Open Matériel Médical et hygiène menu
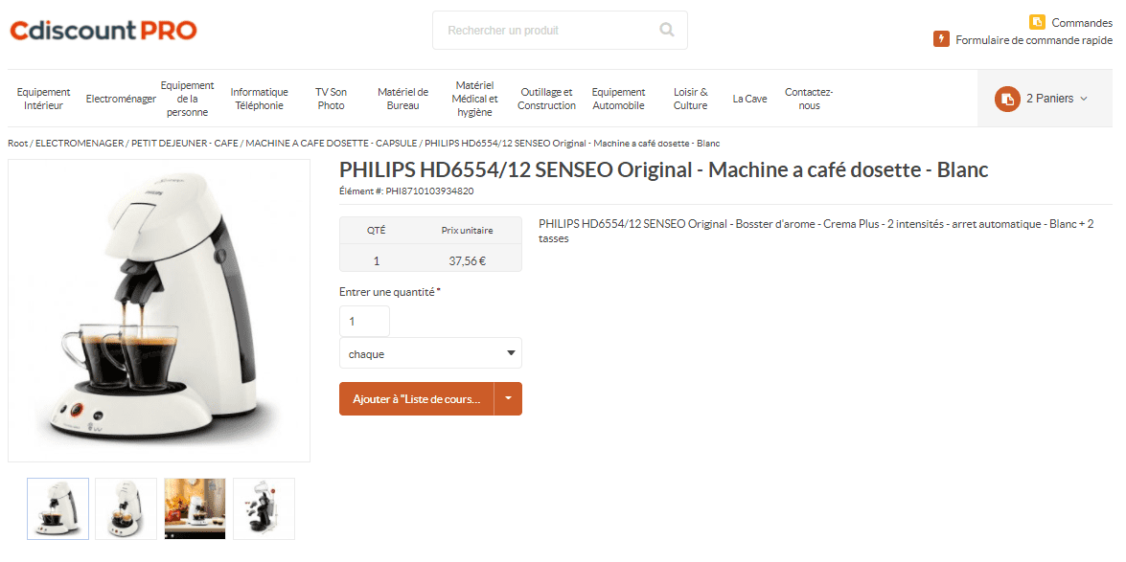 pyautogui.click(x=474, y=99)
